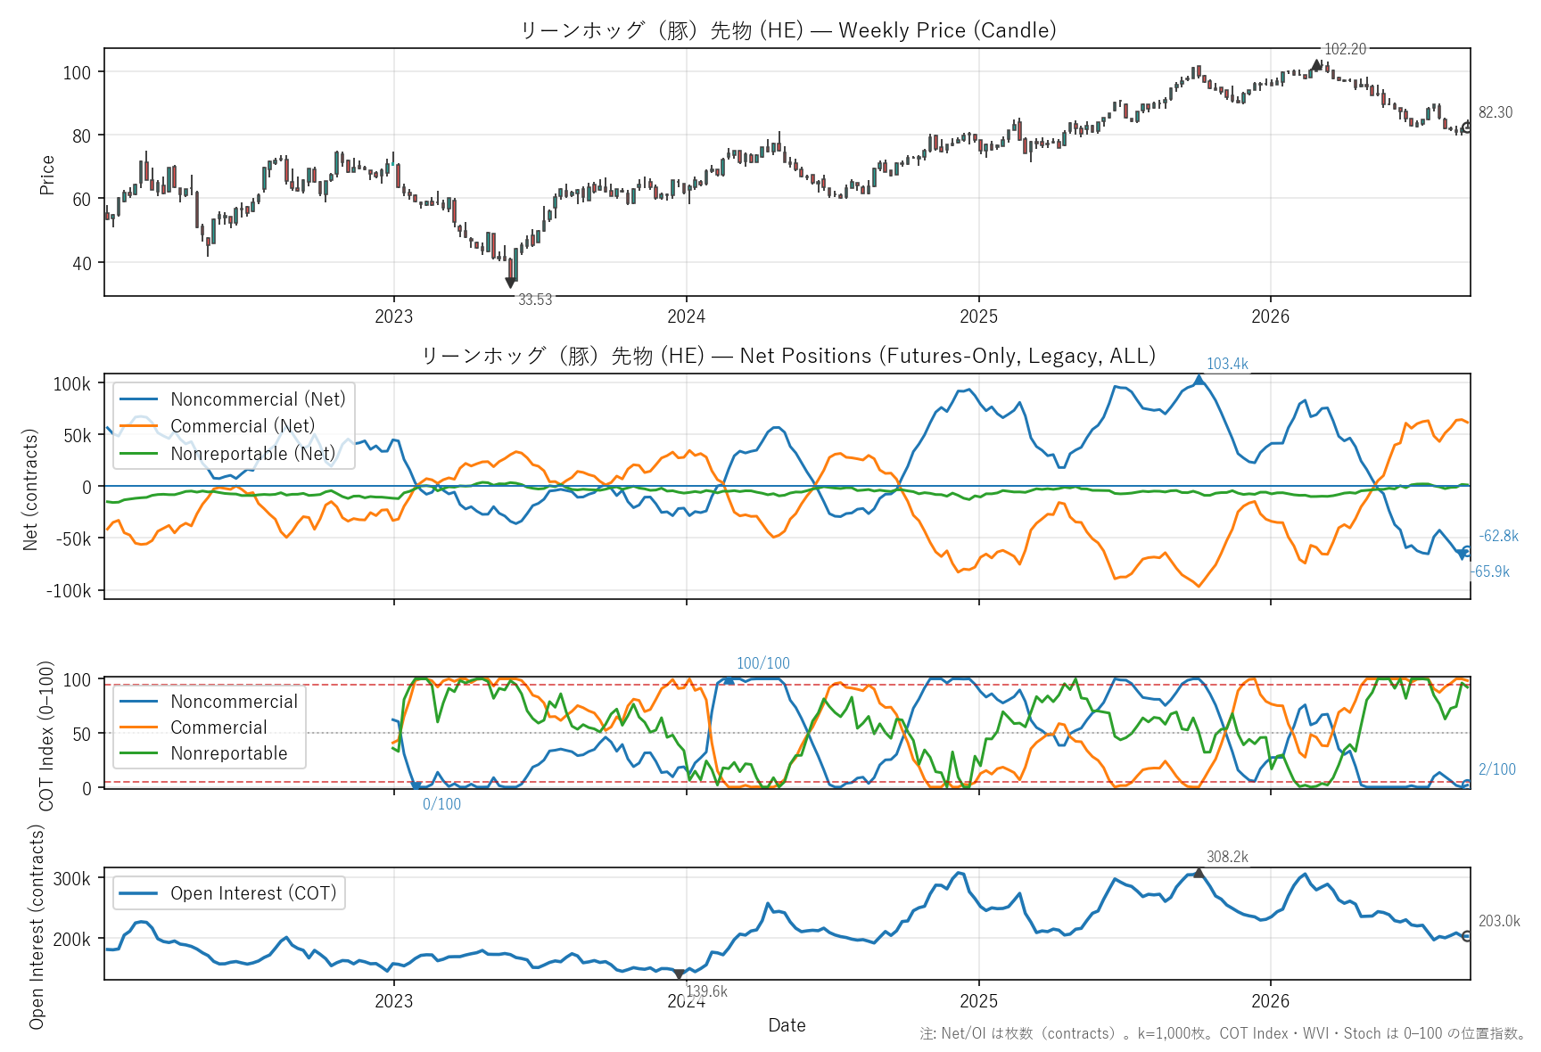Screen dimensions: 1541x1052
Task: Click the 82.30 latest price label
Action: tap(1496, 112)
